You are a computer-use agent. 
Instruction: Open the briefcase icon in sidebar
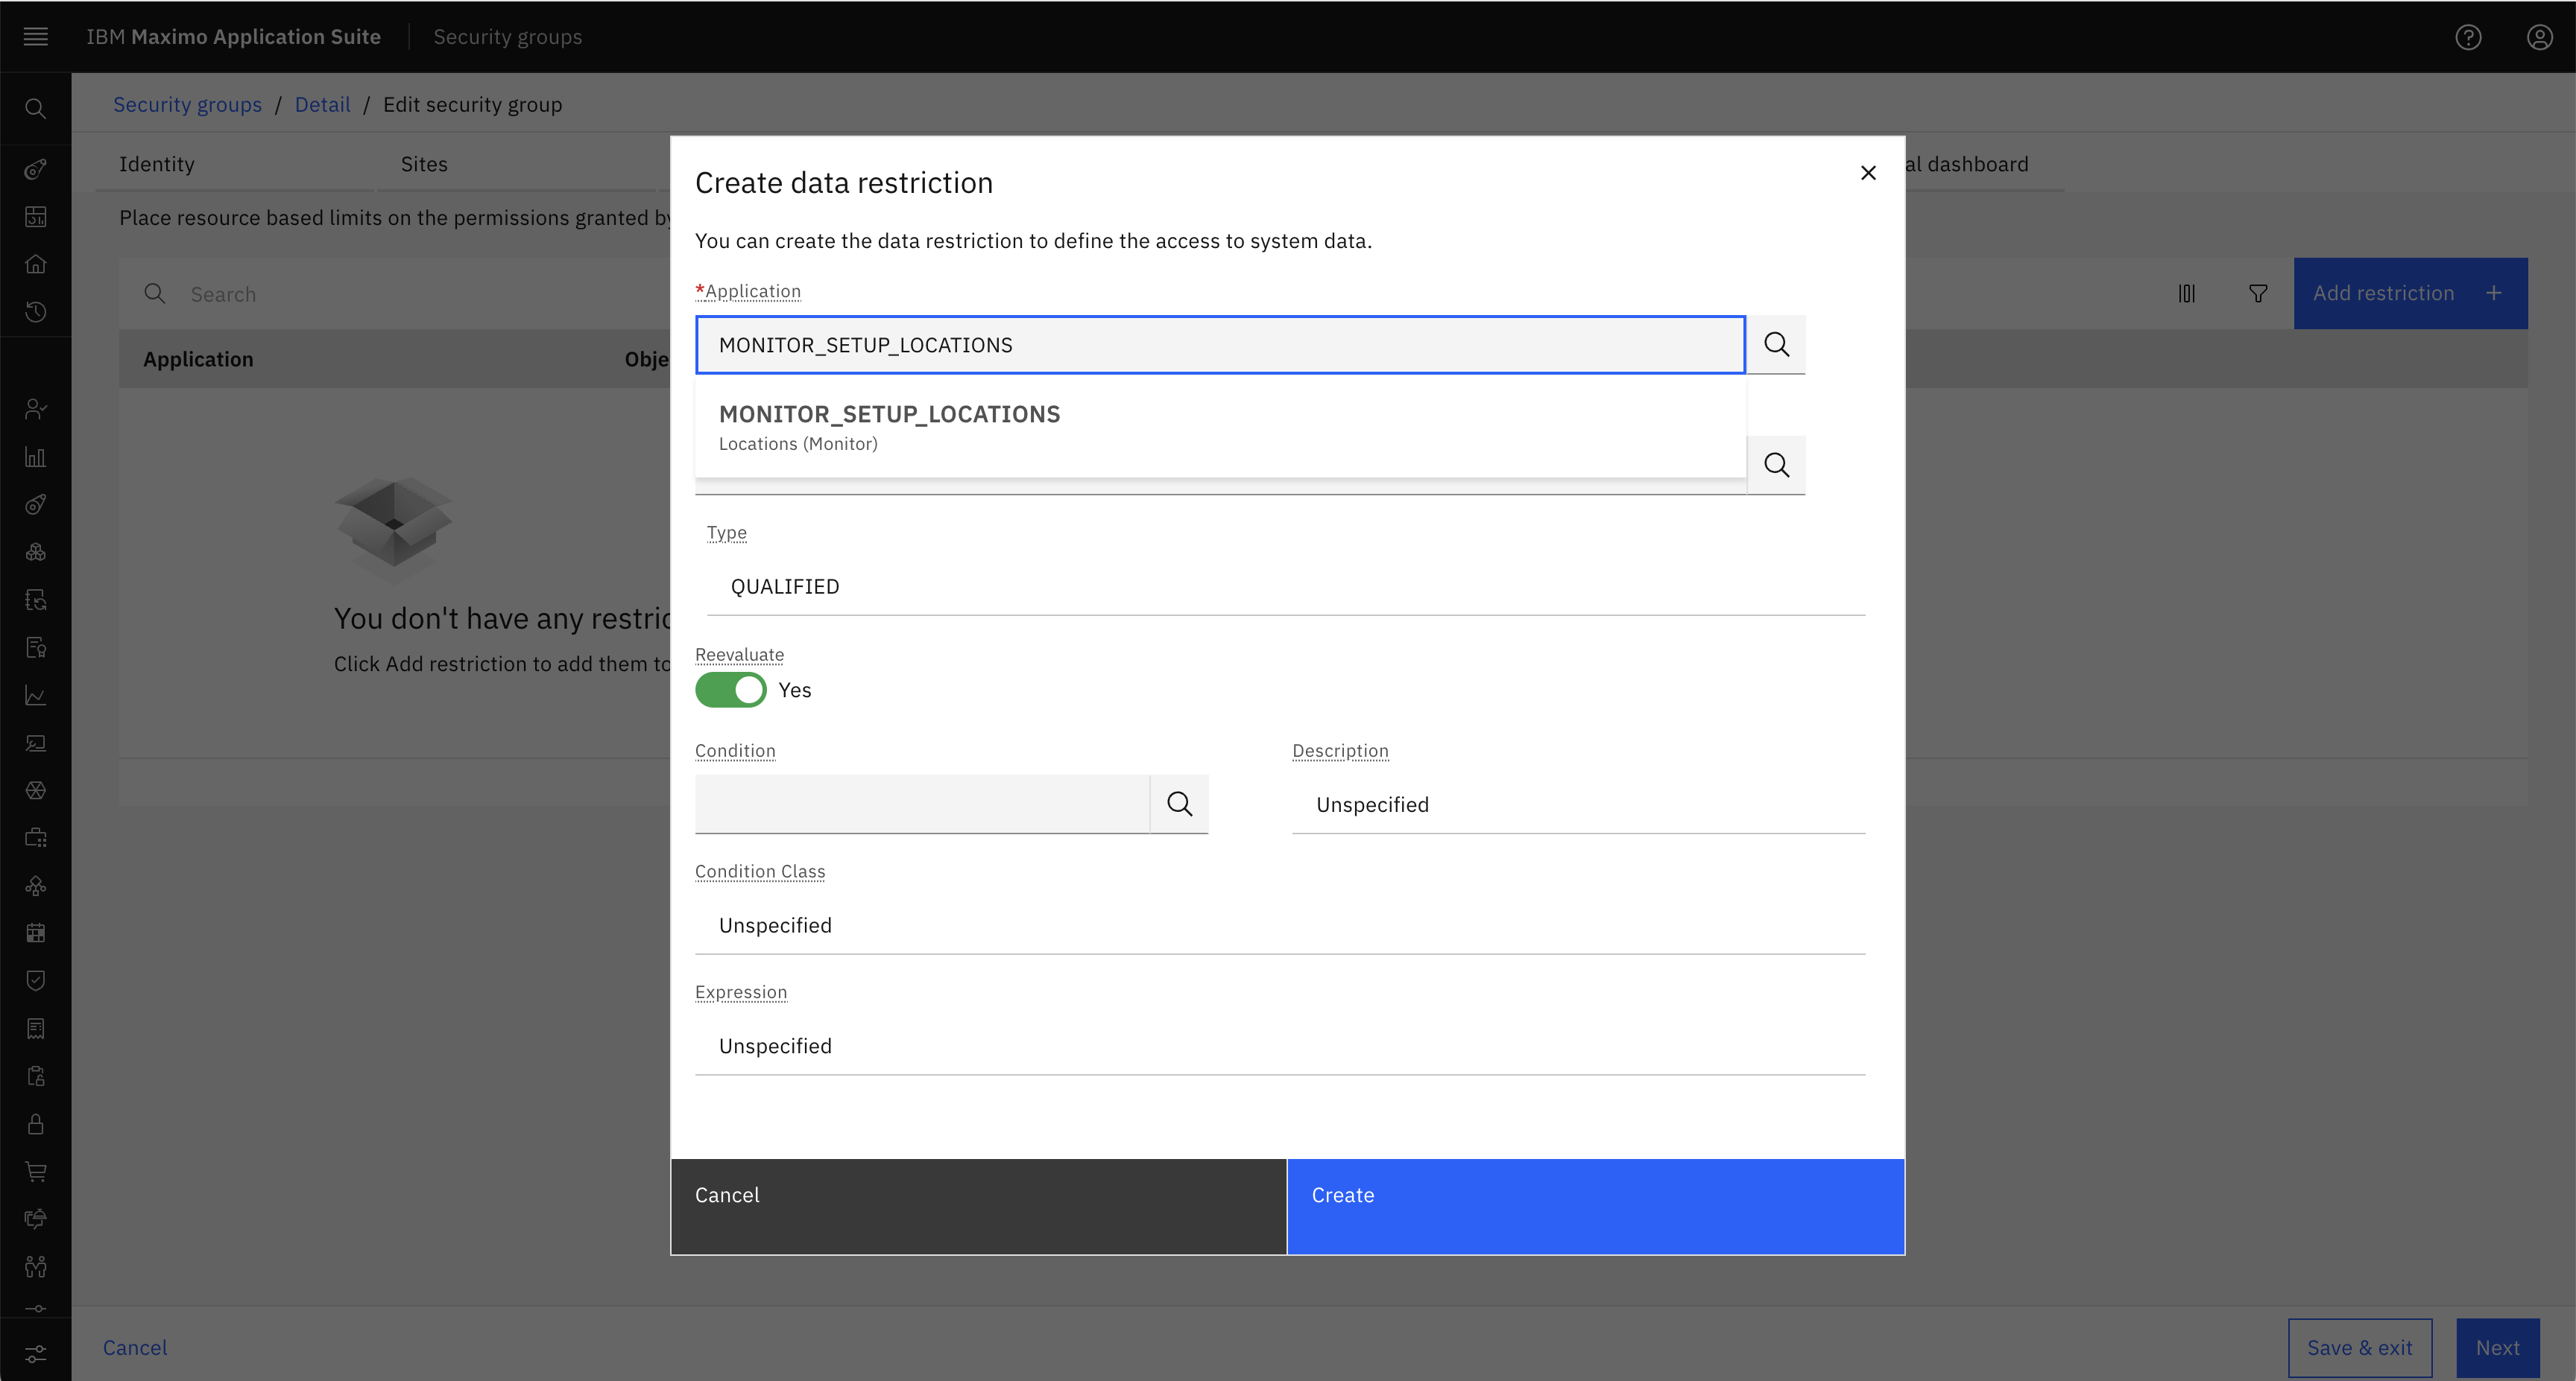click(36, 839)
